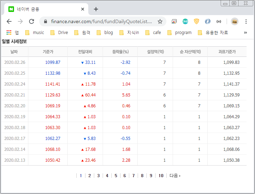Close the 네이버 금융 tab
Viewport: 255px width, 194px height.
[83, 9]
